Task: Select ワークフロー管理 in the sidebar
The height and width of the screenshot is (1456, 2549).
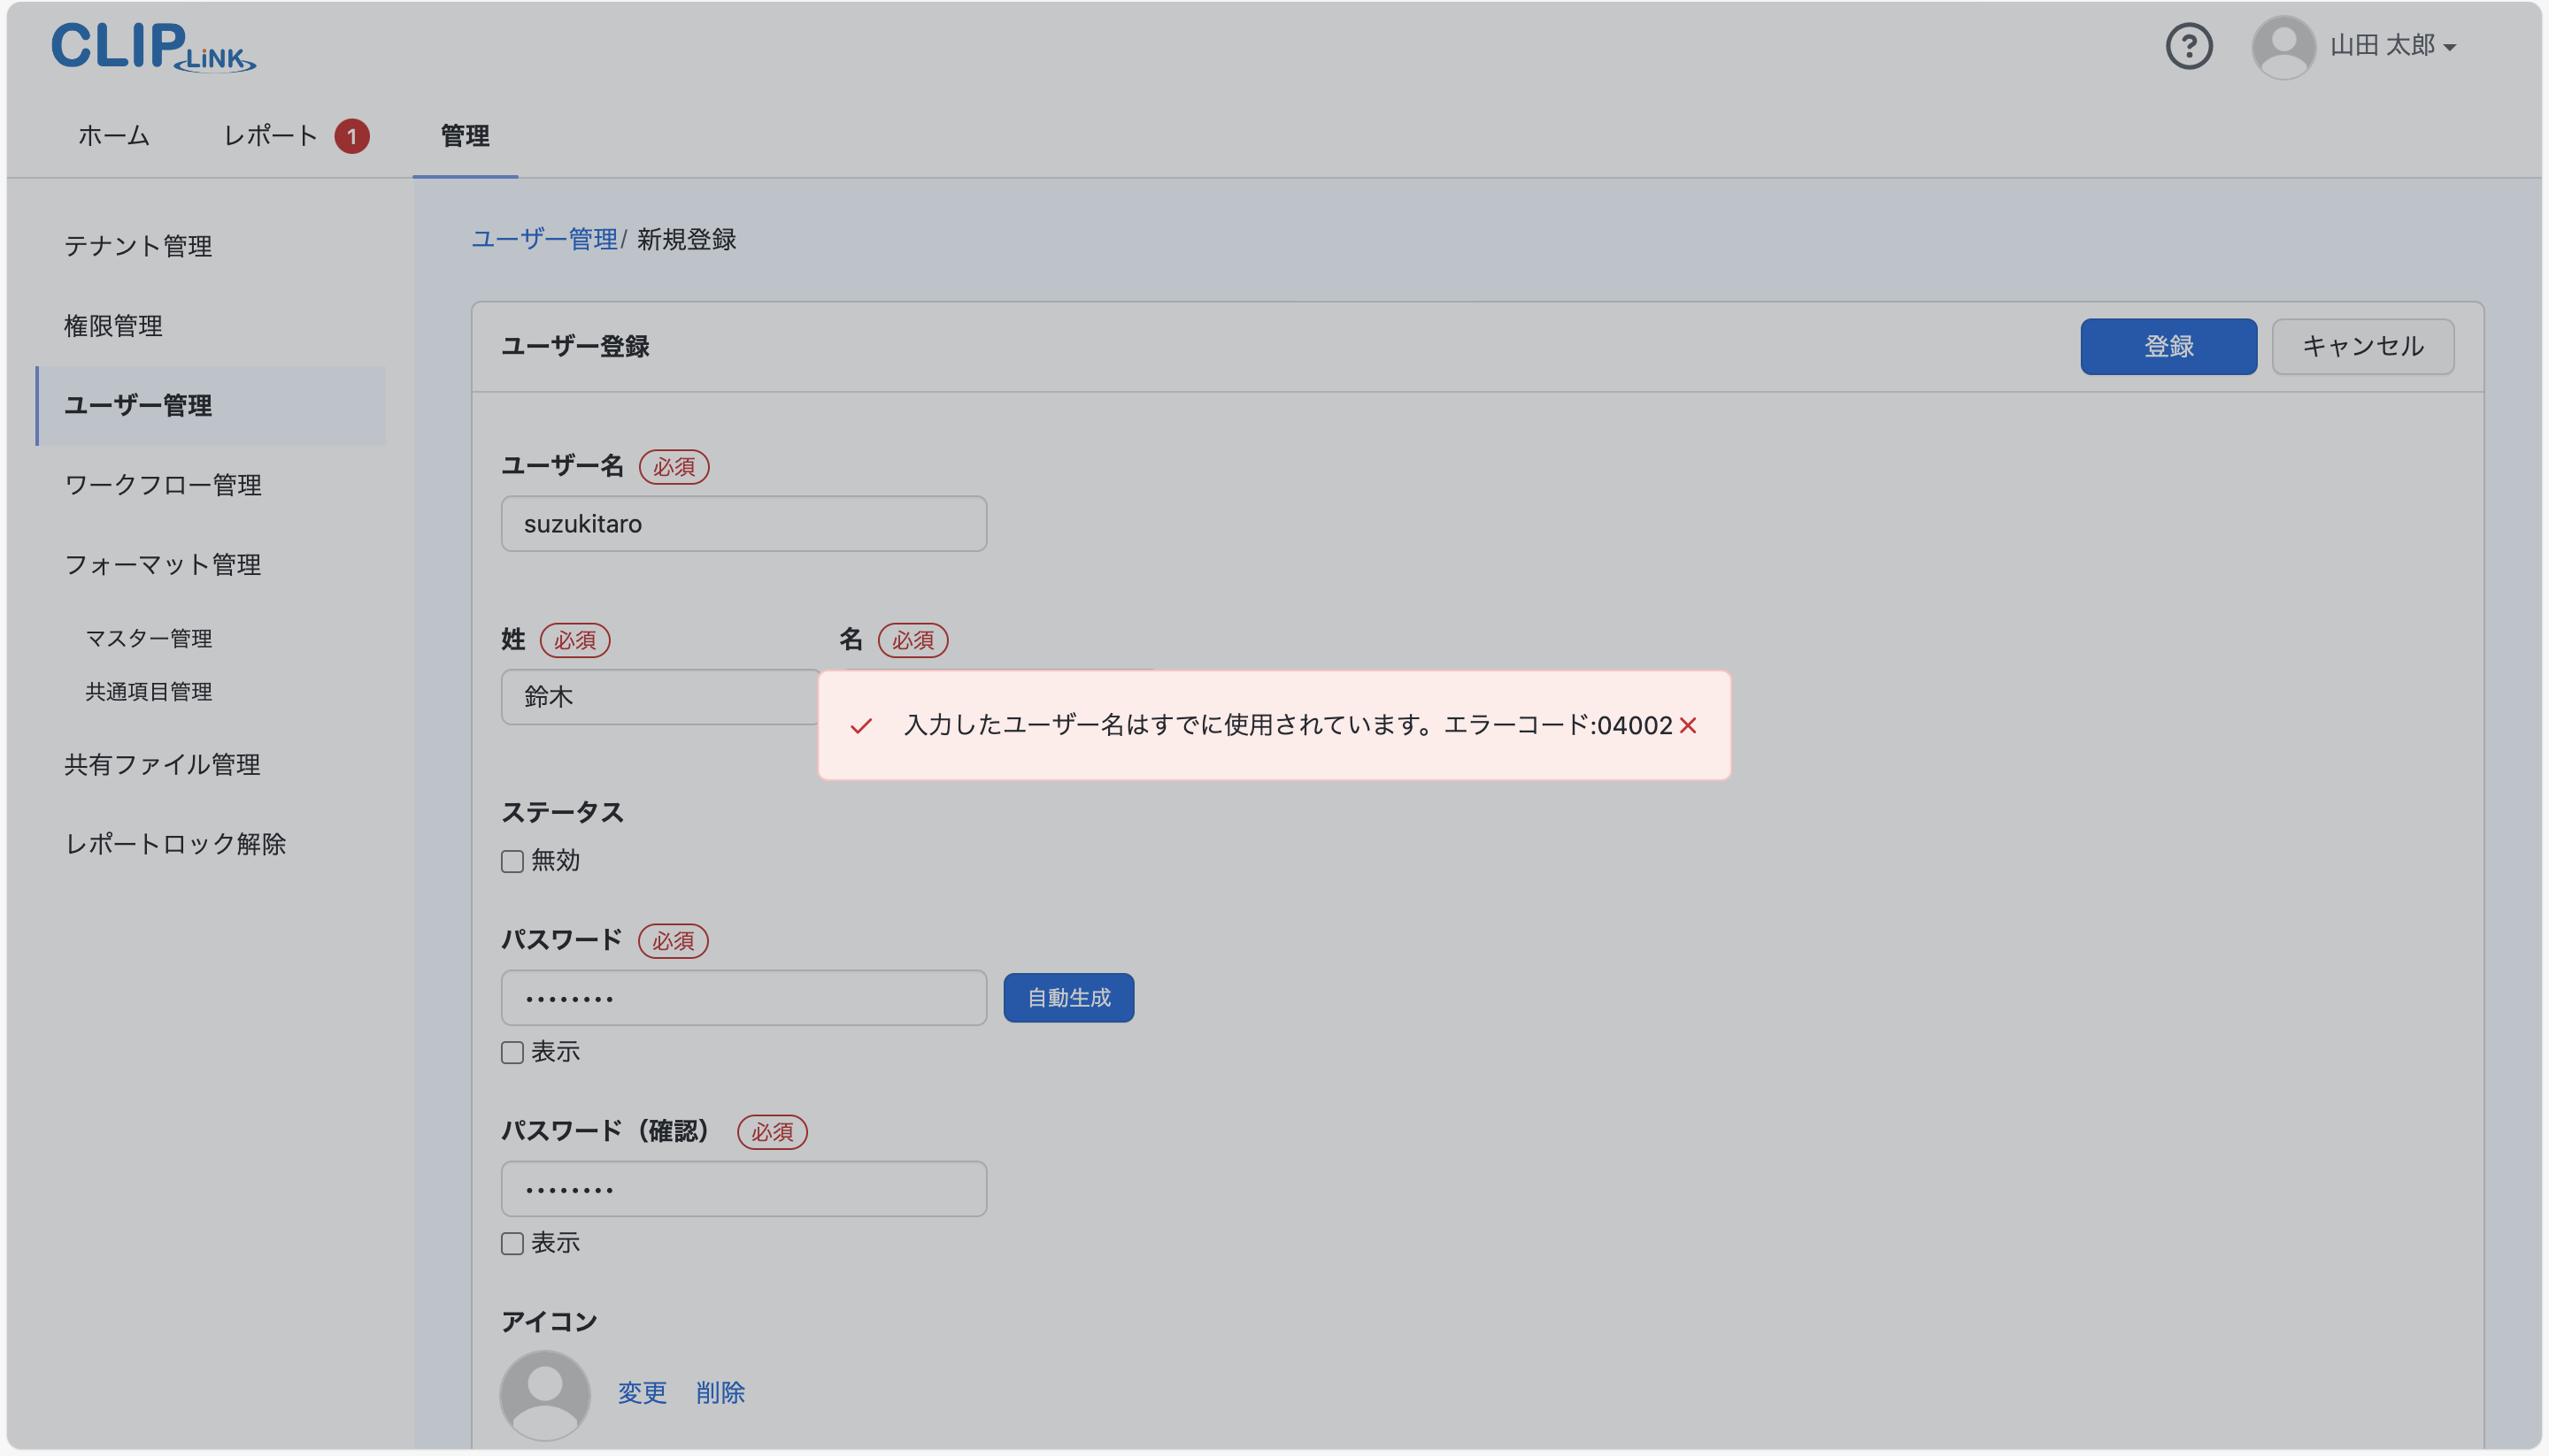Action: [162, 486]
